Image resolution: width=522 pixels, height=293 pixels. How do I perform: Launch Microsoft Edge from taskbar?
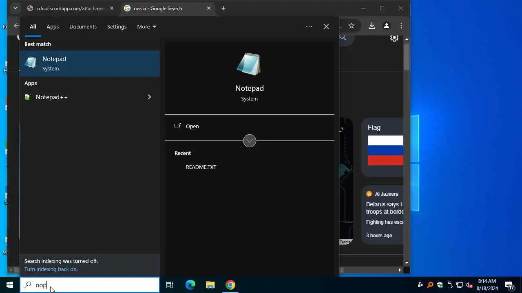pos(190,285)
